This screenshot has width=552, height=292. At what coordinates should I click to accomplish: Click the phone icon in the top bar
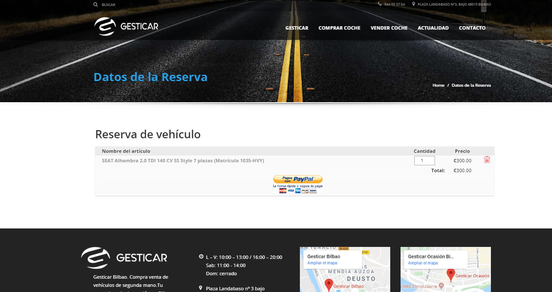tap(379, 4)
